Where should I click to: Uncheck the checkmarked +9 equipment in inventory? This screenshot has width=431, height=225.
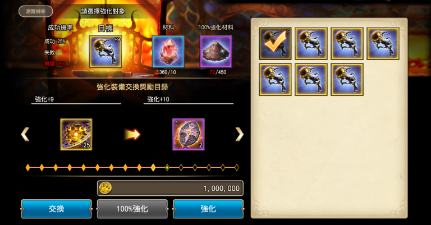click(275, 43)
